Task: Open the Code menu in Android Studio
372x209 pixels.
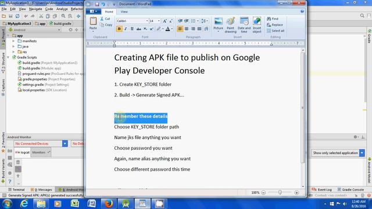Action: 49,9
